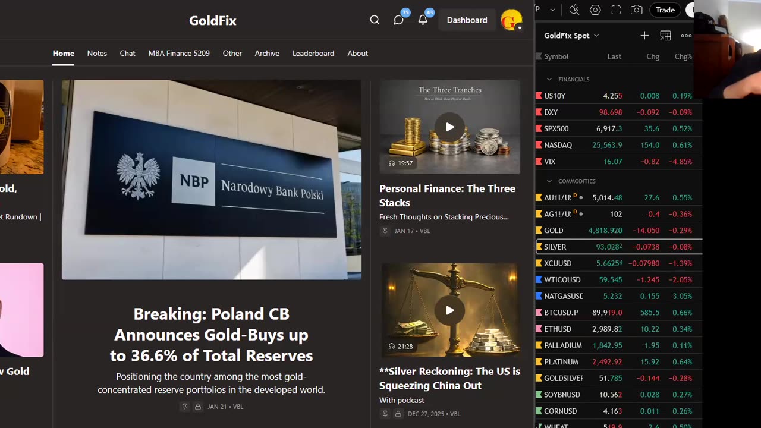Open the chat bubble with 75 badge

pyautogui.click(x=399, y=20)
